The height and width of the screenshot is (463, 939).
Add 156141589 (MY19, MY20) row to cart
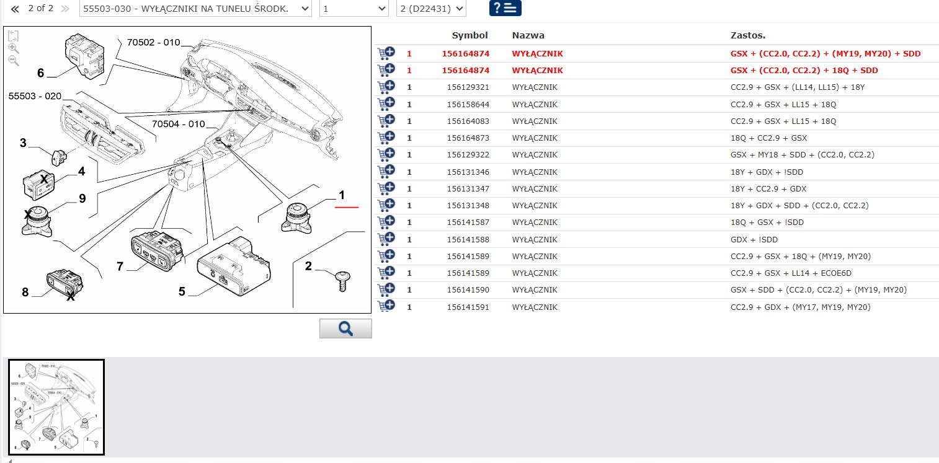point(386,255)
